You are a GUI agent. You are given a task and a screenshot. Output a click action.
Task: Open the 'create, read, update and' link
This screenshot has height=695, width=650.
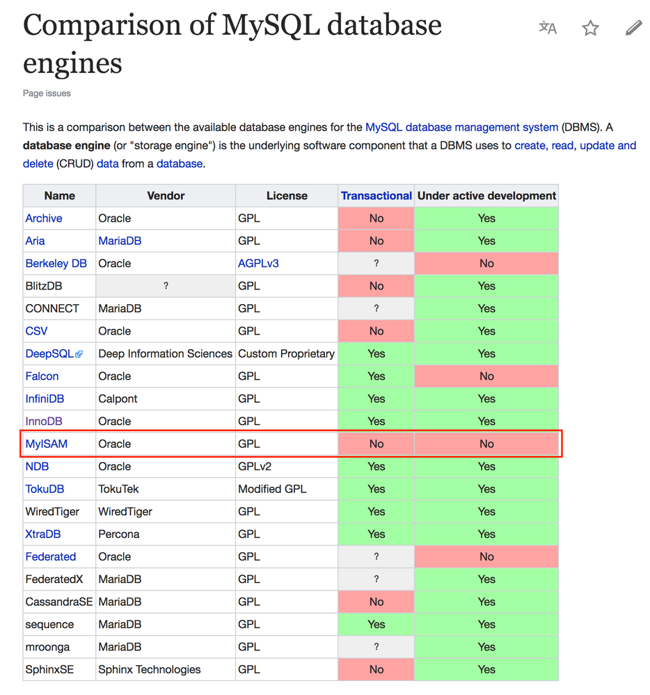click(575, 145)
